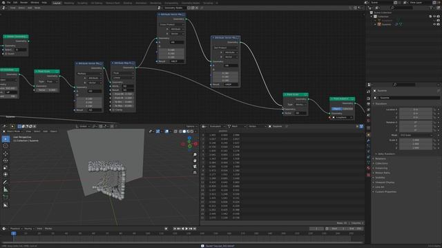Click jump to last frame button
Screen dimensions: 442x248
[x=195, y=229]
